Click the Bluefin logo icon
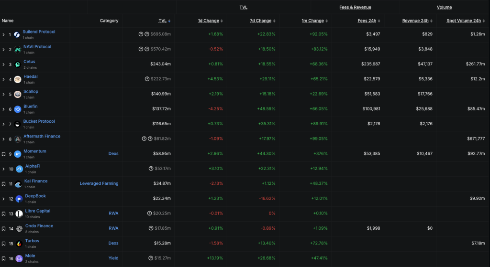490x267 pixels. (x=18, y=109)
